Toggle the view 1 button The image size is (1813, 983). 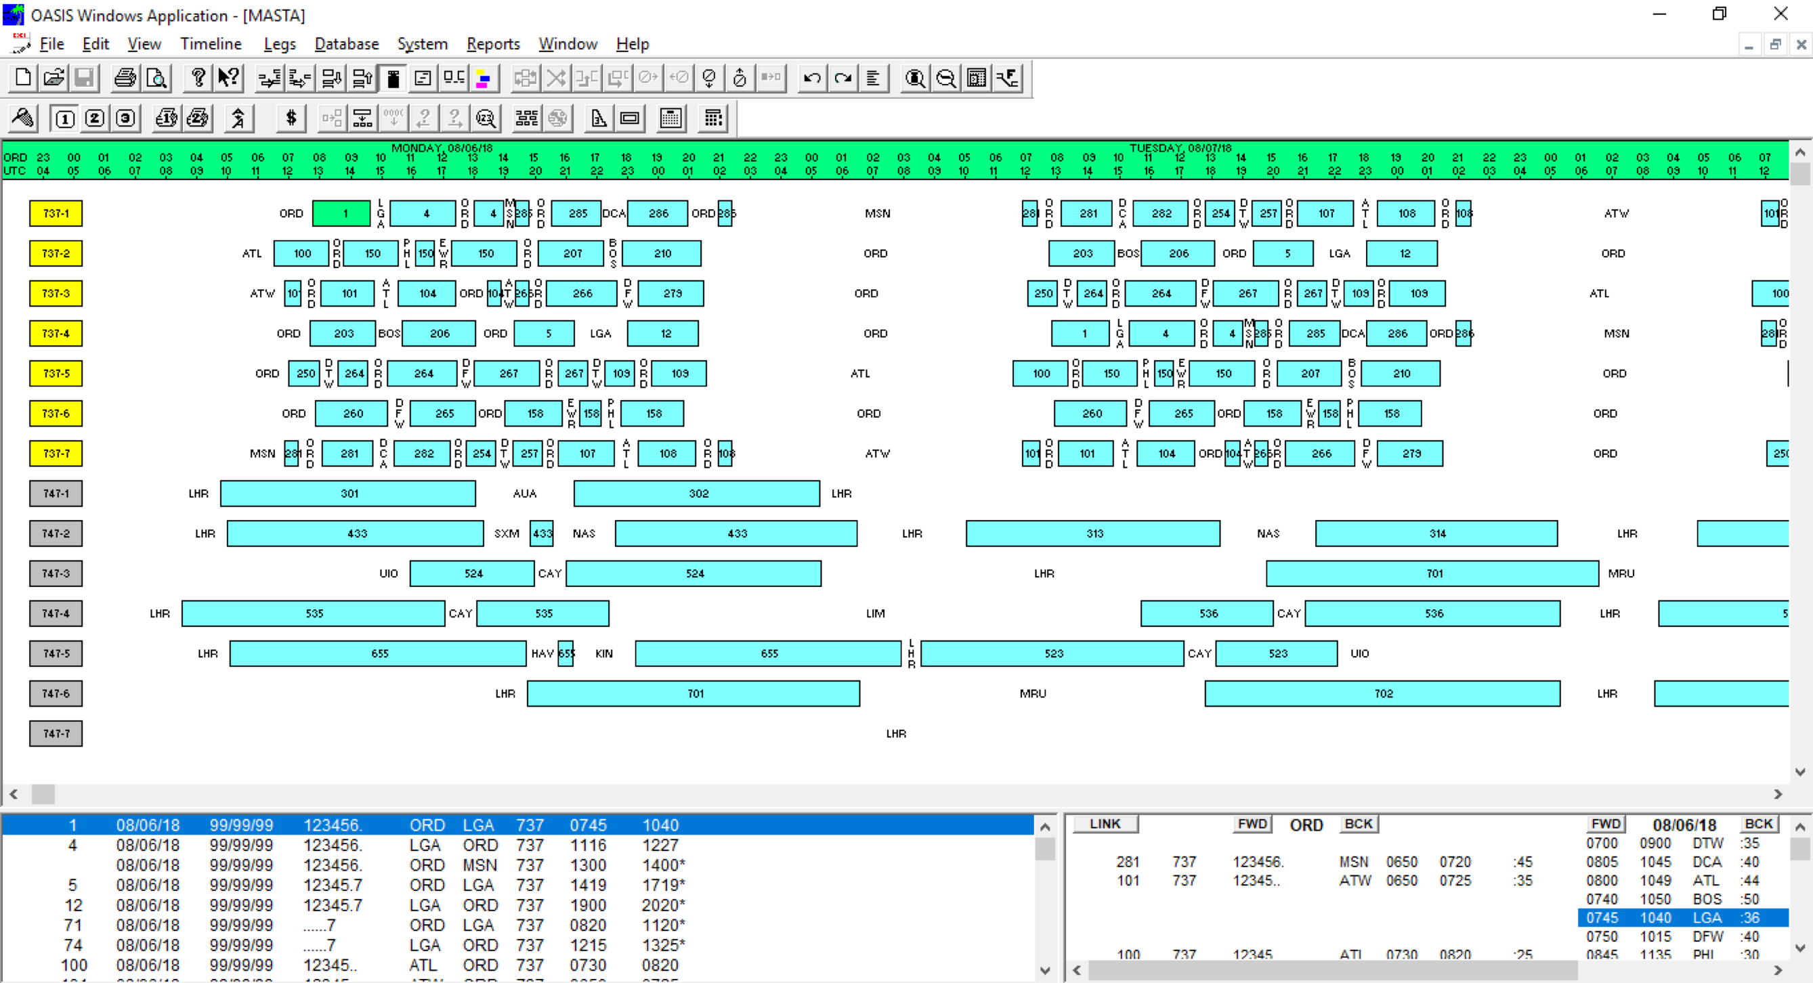pyautogui.click(x=65, y=118)
